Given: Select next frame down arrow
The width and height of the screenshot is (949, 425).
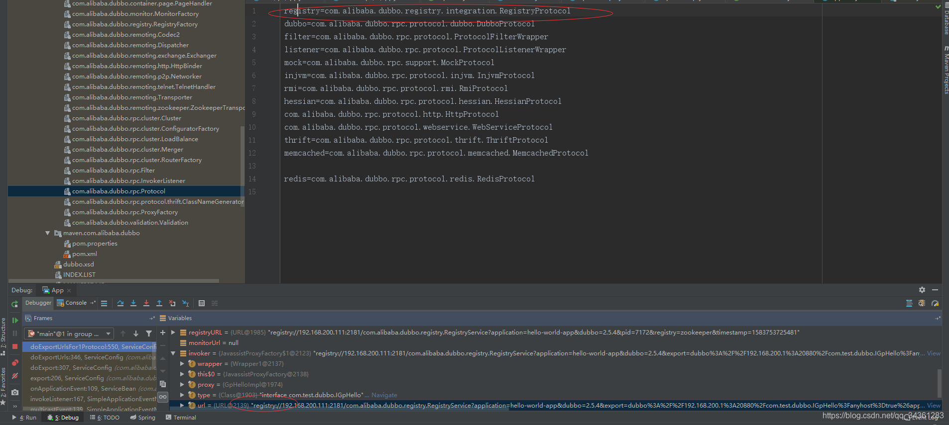Looking at the screenshot, I should [136, 334].
